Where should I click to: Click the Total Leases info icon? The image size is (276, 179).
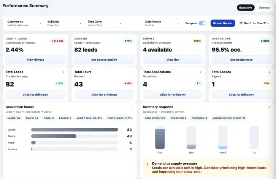269,72
